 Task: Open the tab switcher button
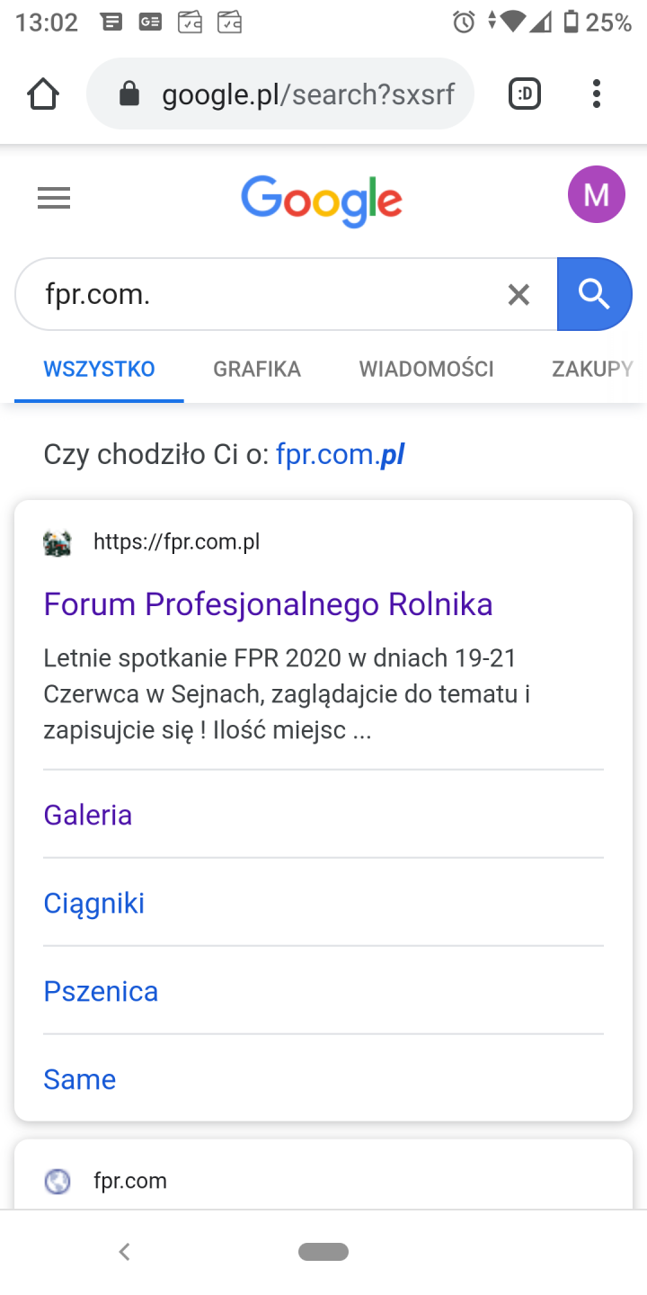coord(525,94)
